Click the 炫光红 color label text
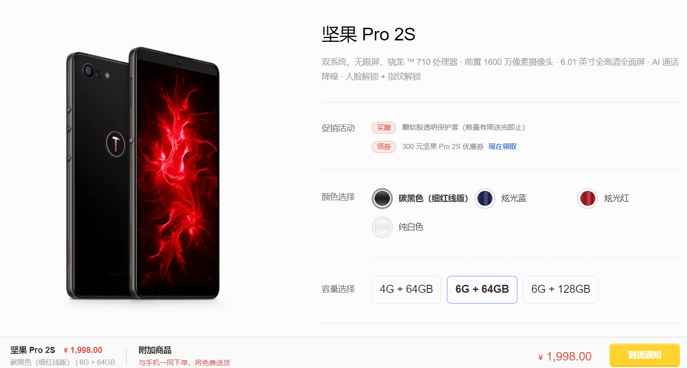This screenshot has width=687, height=368. (617, 198)
